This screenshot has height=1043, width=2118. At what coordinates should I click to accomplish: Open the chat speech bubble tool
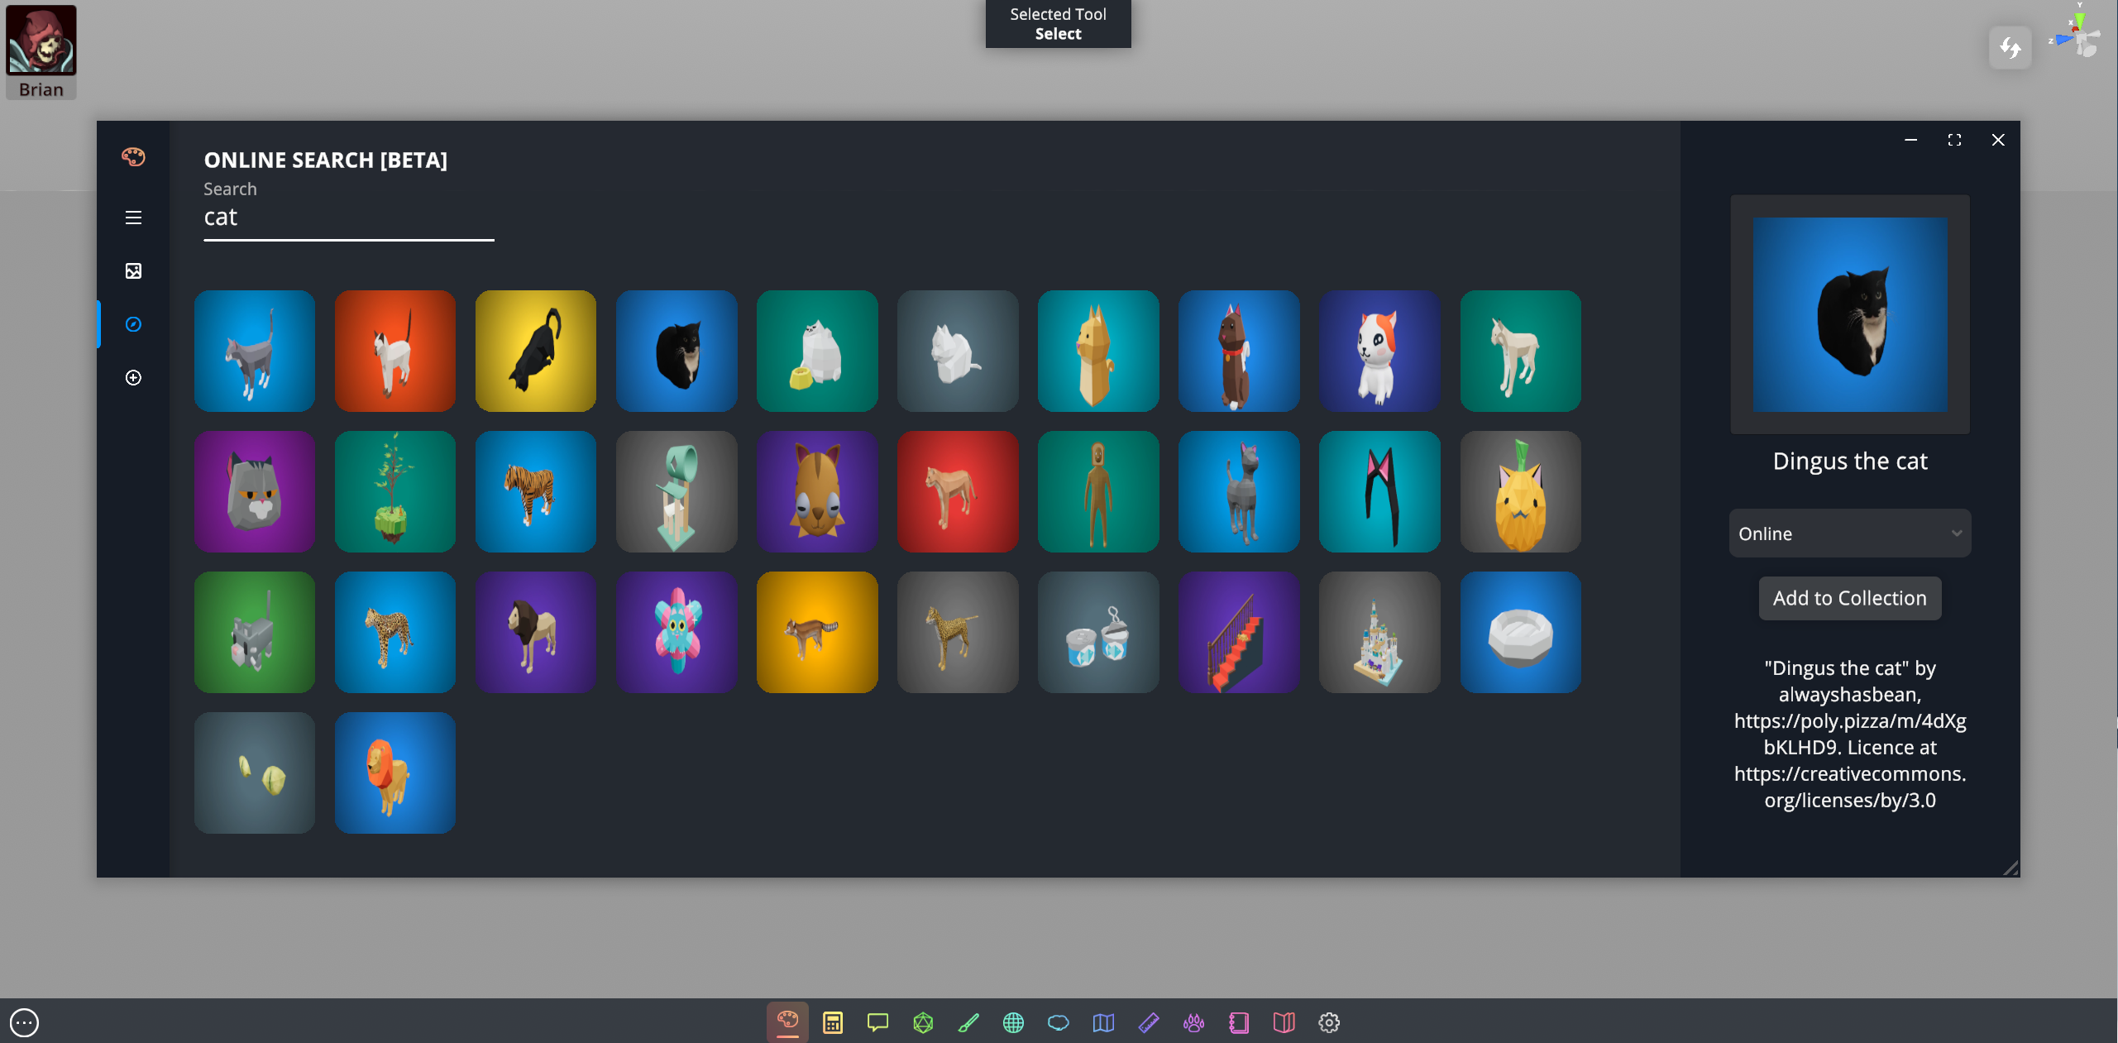pos(877,1022)
